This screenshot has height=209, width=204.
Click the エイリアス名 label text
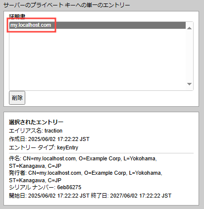click(x=26, y=131)
